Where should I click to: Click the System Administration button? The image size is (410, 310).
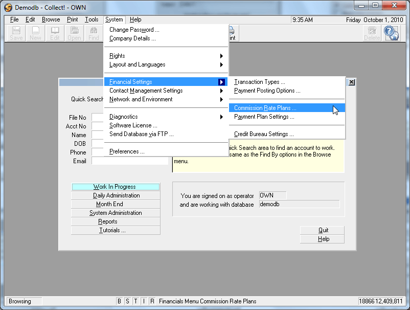coord(116,213)
